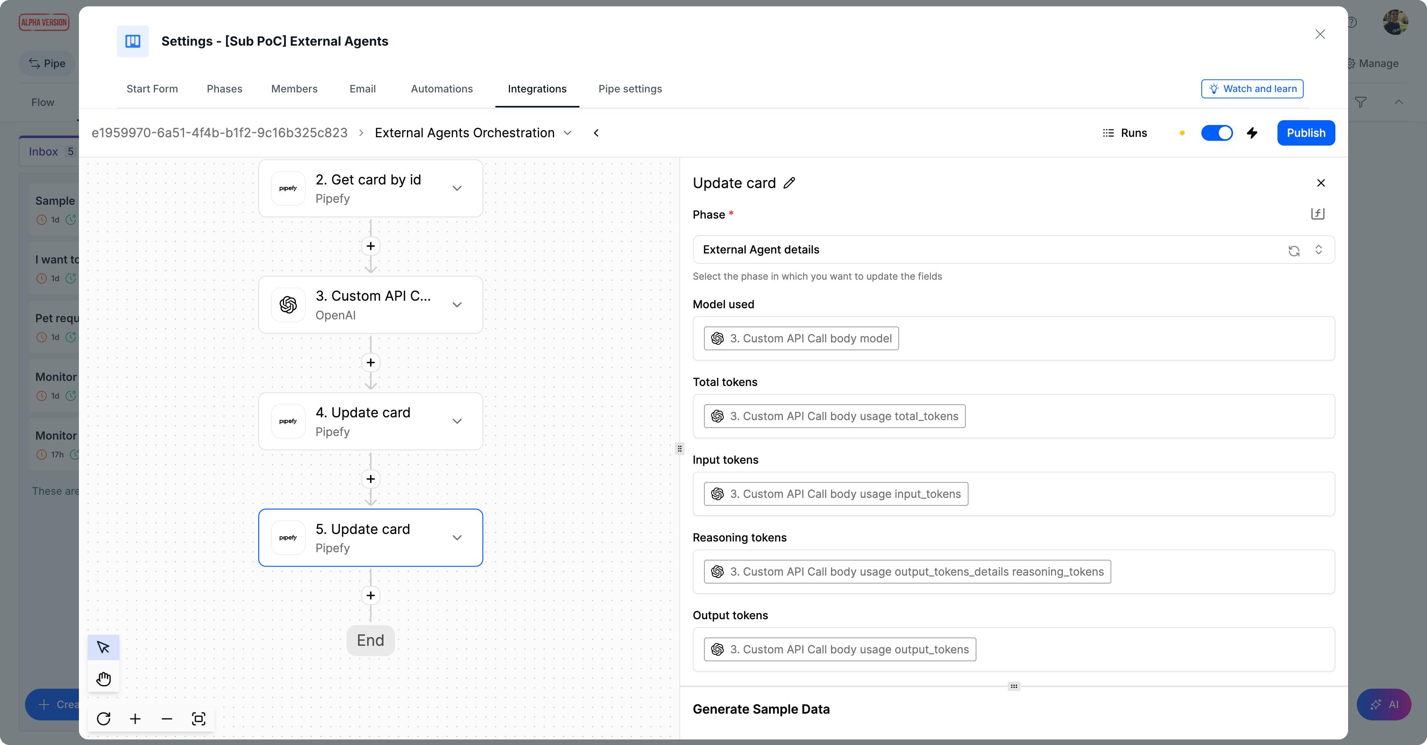Zoom in on the flow canvas
The image size is (1427, 745).
[x=135, y=718]
